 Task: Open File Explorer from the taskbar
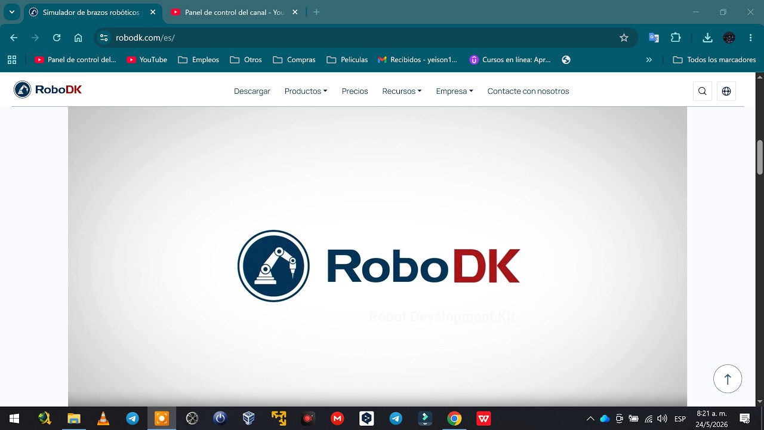point(74,419)
